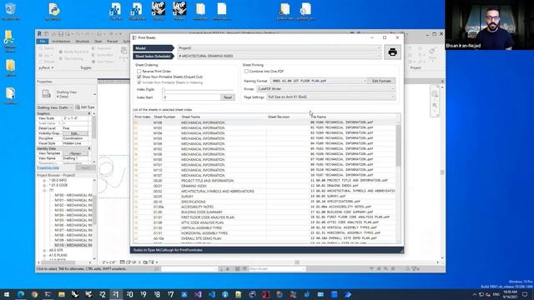Open the Steel ribbon tab in Revit

click(x=98, y=41)
